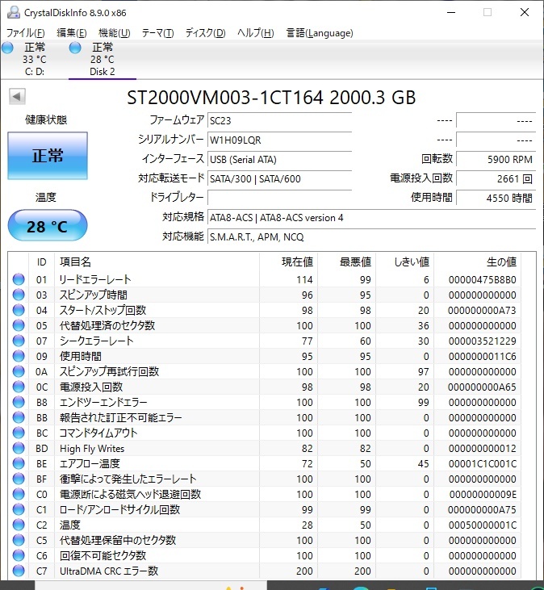Click the status icon for row C2 温度
This screenshot has width=544, height=590.
pyautogui.click(x=19, y=525)
